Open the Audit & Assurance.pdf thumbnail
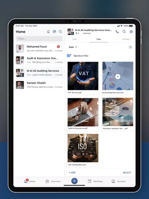The image size is (149, 199). 83,112
